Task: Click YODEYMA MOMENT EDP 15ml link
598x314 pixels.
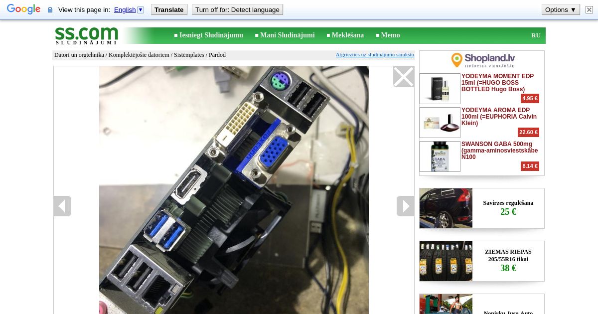Action: (497, 83)
